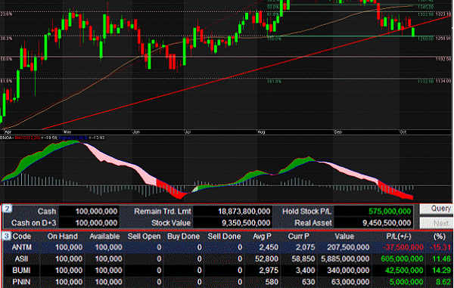Select the ANTM stock row
Viewport: 454px width, 288px height.
point(227,247)
